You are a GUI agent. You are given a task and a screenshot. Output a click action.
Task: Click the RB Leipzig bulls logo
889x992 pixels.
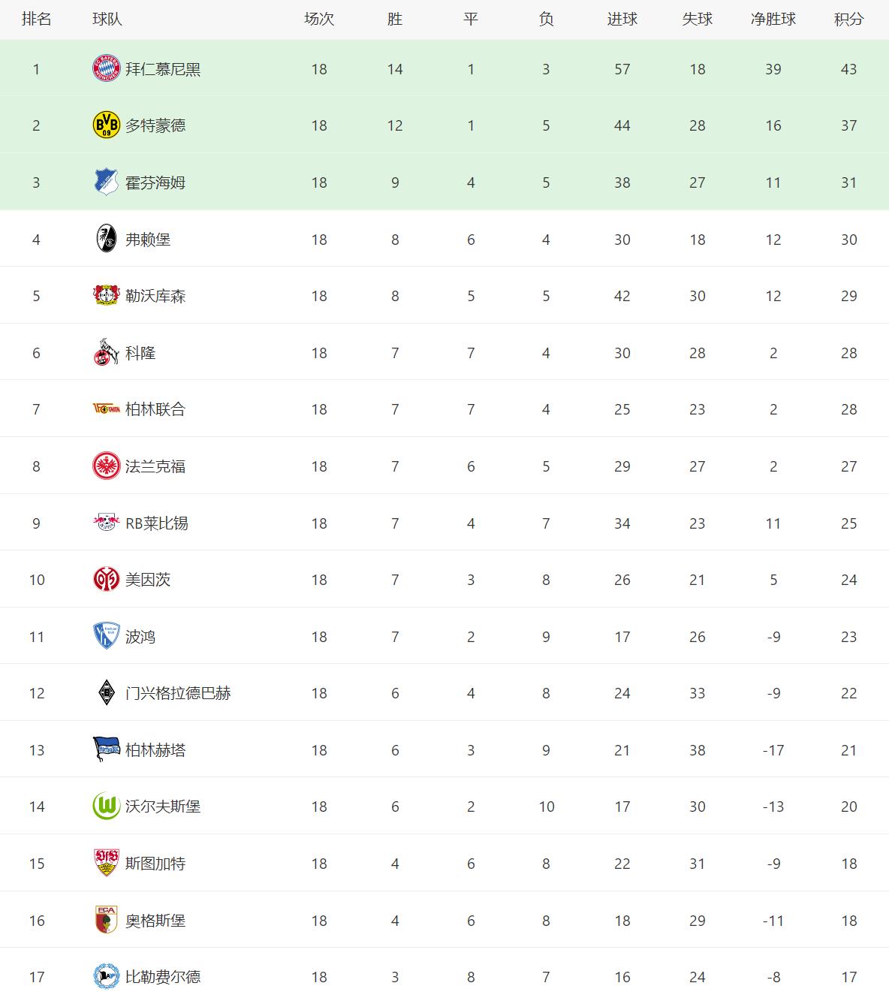106,523
